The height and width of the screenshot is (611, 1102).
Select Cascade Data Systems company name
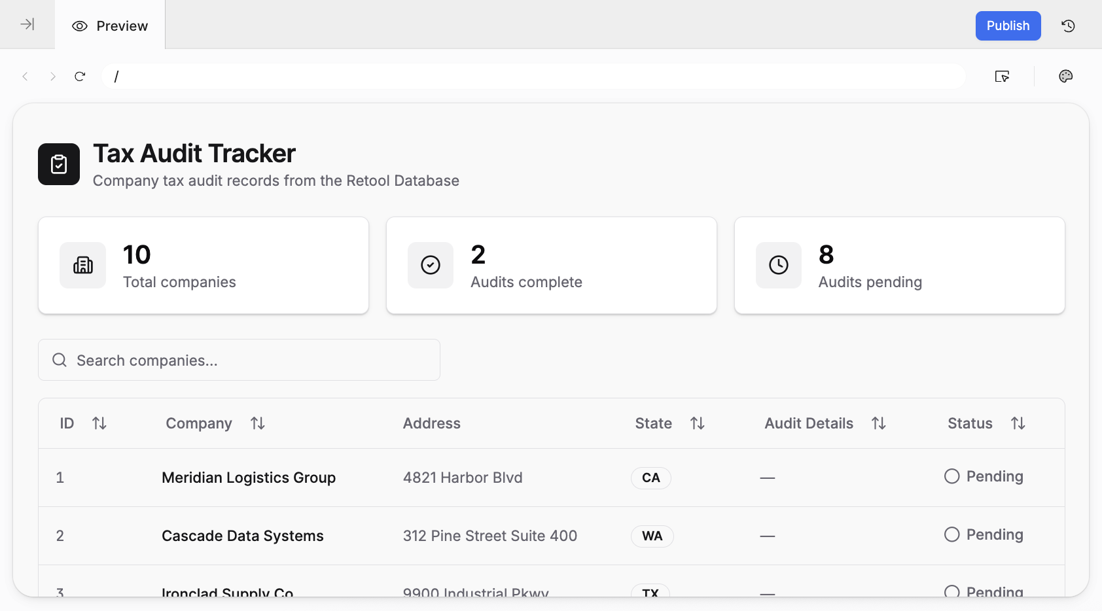click(x=243, y=536)
